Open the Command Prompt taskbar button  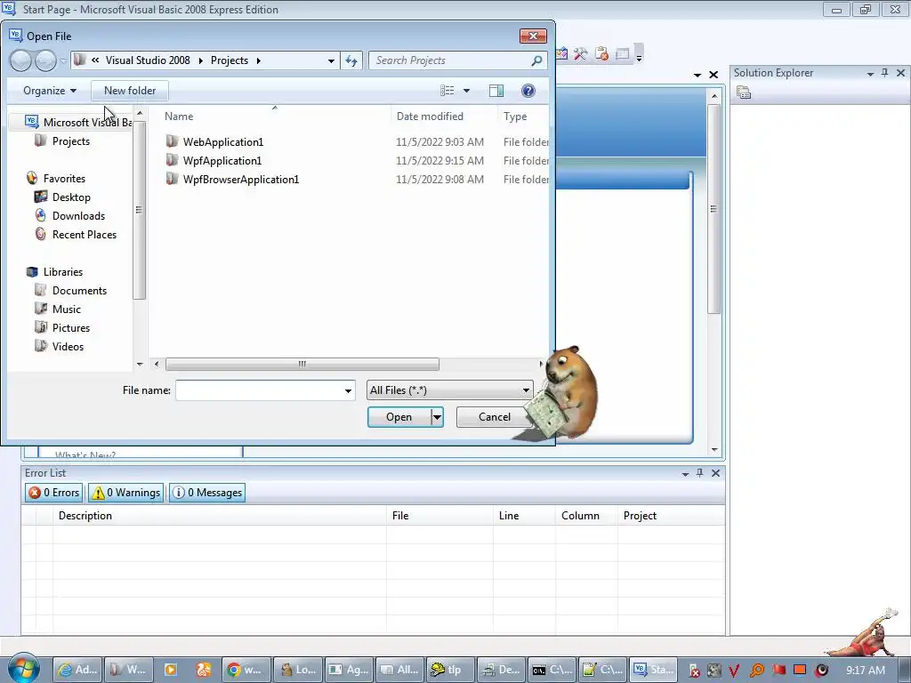pos(552,670)
